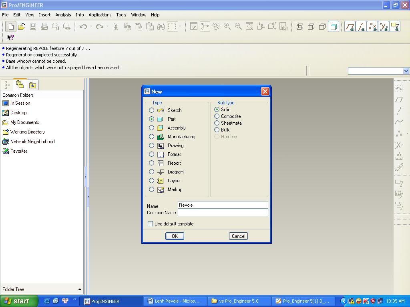Expand the browser panel with right arrow
This screenshot has height=307, width=410.
(x=88, y=197)
